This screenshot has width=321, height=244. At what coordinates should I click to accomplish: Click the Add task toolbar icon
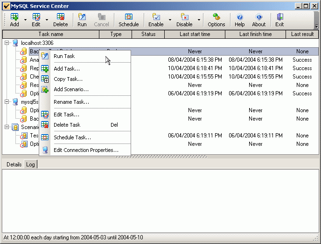[x=14, y=17]
